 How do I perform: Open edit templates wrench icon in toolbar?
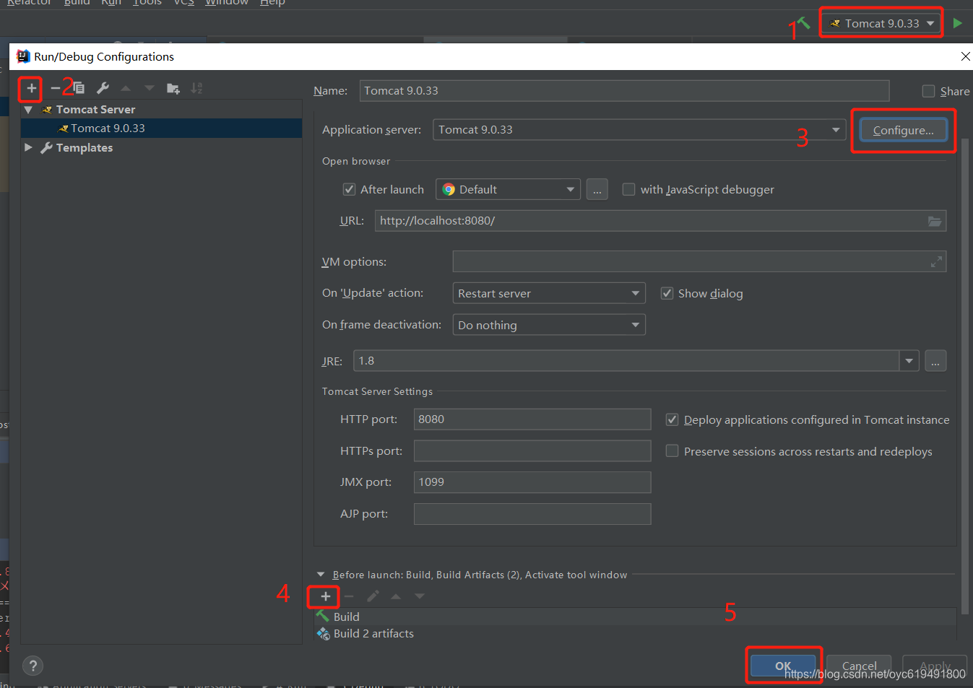coord(103,88)
